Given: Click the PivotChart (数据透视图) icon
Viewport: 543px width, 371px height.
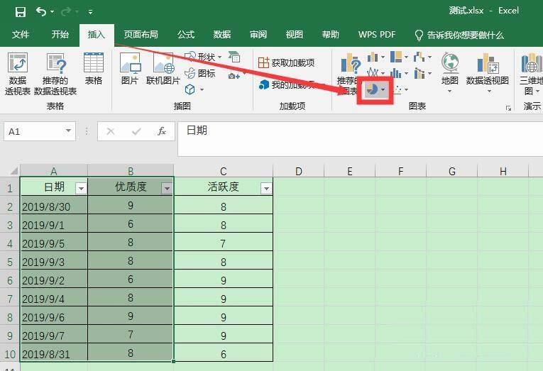Looking at the screenshot, I should click(488, 70).
